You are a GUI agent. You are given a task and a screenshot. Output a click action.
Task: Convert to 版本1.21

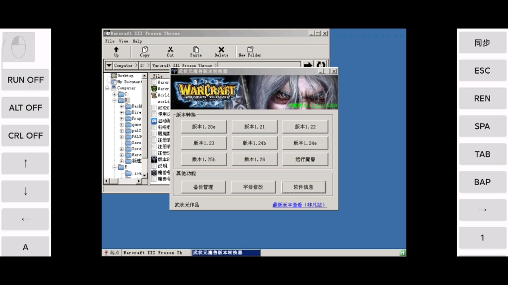[x=254, y=127]
